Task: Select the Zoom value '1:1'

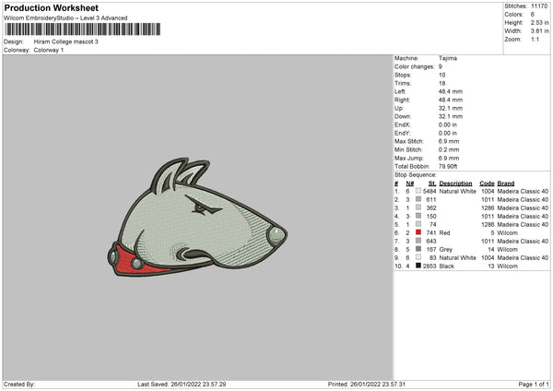Action: [x=535, y=39]
